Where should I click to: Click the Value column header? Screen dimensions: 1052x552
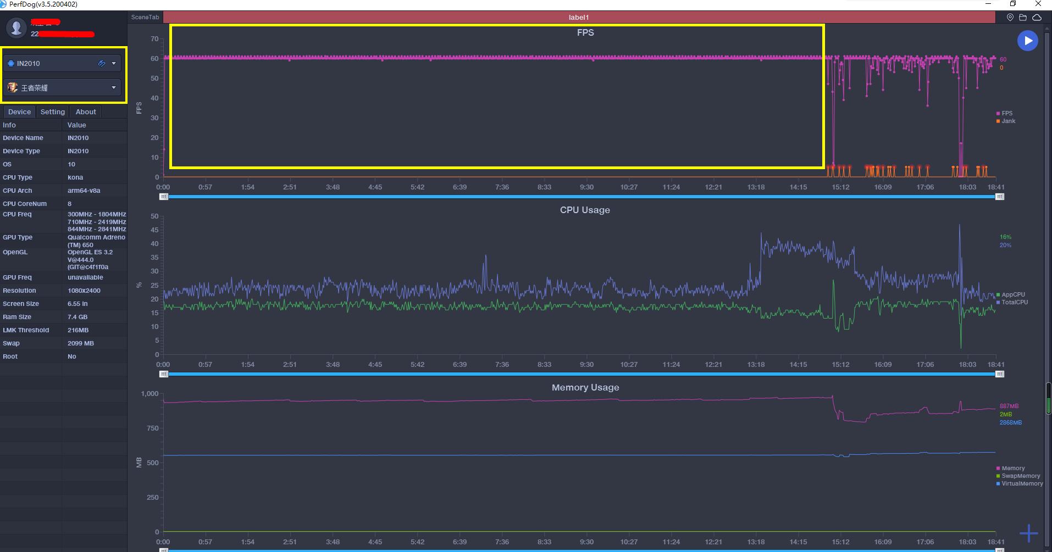[76, 125]
